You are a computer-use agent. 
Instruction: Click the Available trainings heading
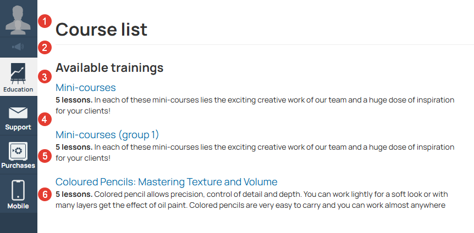pyautogui.click(x=109, y=67)
